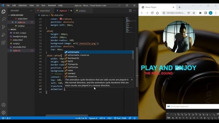Click crimson color swatch in code

61,19
